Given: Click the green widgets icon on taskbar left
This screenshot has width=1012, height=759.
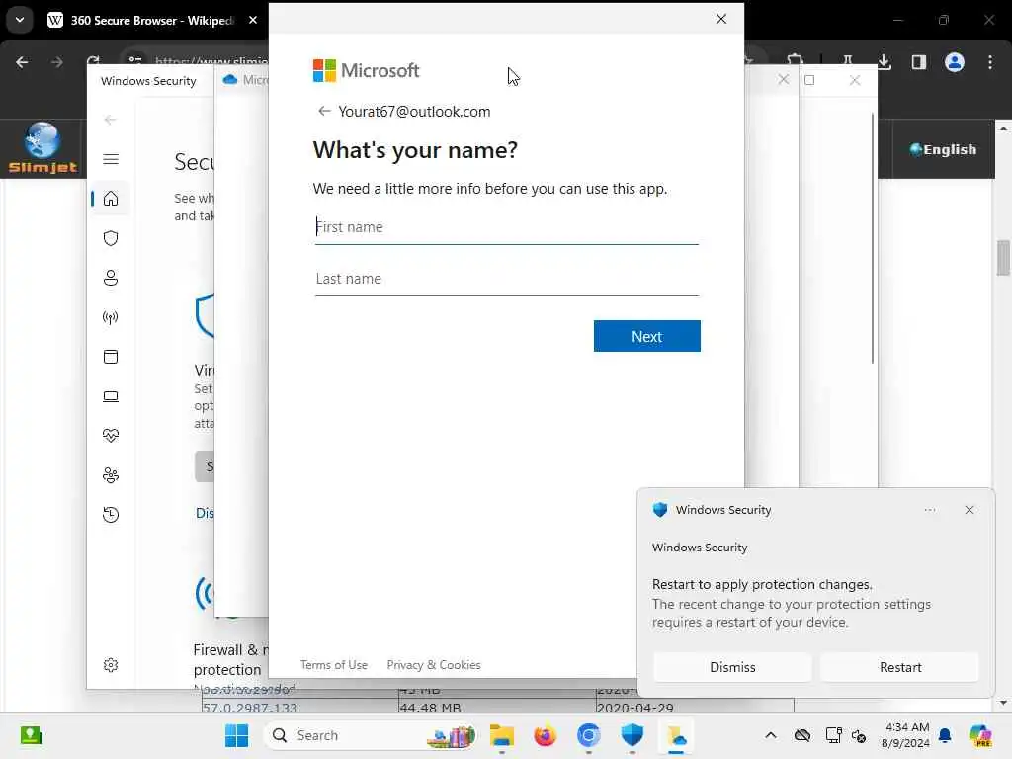Looking at the screenshot, I should click(x=31, y=735).
